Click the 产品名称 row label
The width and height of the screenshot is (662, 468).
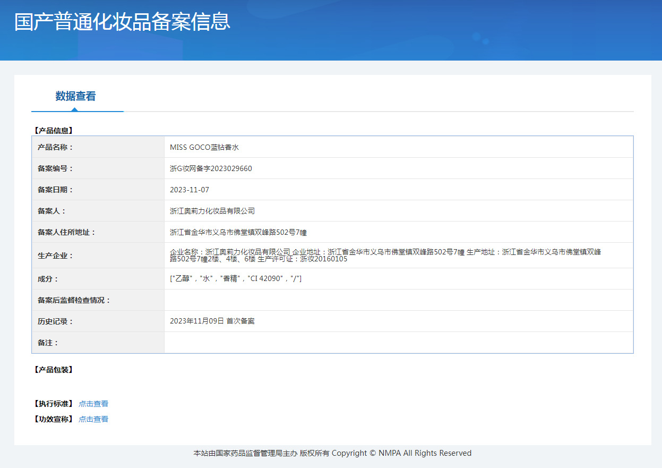(55, 147)
